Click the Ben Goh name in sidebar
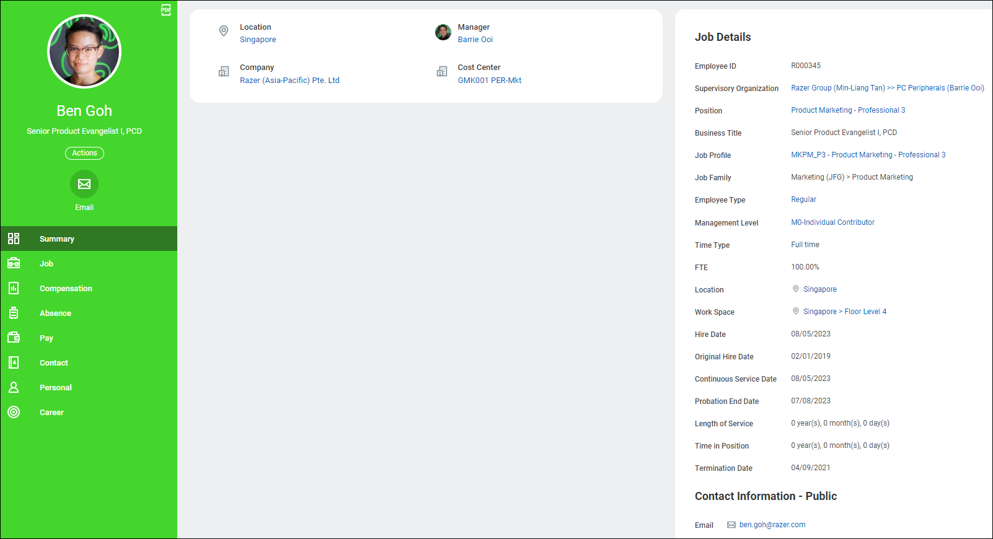The height and width of the screenshot is (539, 993). click(x=84, y=111)
